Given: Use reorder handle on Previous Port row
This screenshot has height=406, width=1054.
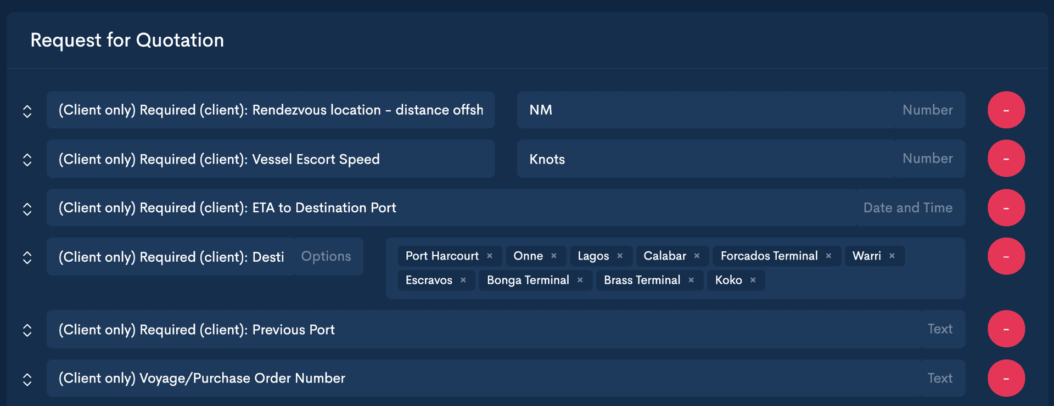Looking at the screenshot, I should [x=27, y=330].
